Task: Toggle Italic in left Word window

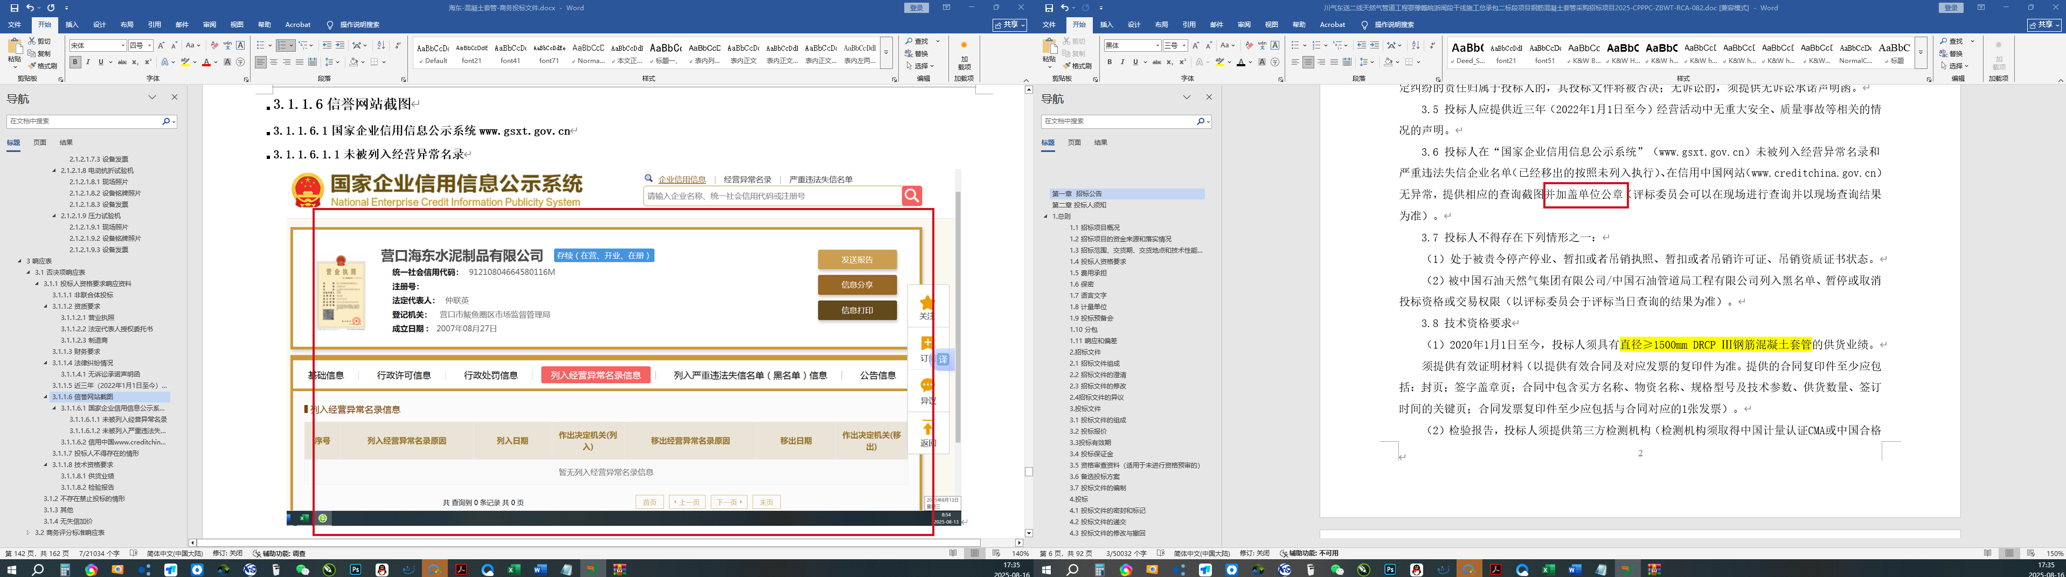Action: pyautogui.click(x=88, y=62)
